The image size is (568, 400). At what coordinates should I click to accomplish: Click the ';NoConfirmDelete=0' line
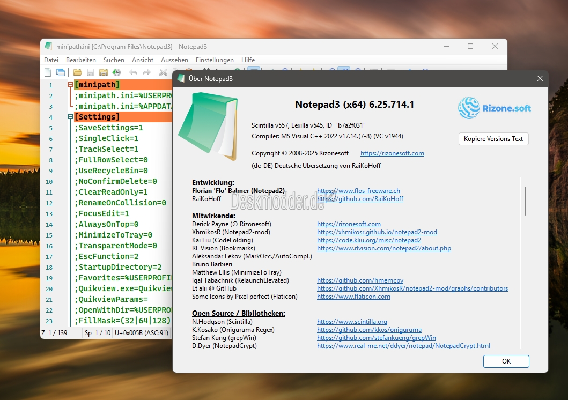[115, 181]
